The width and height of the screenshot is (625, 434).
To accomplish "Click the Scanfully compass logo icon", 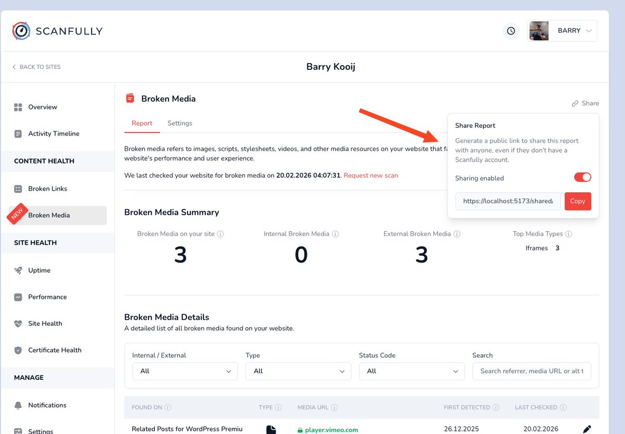I will tap(21, 31).
